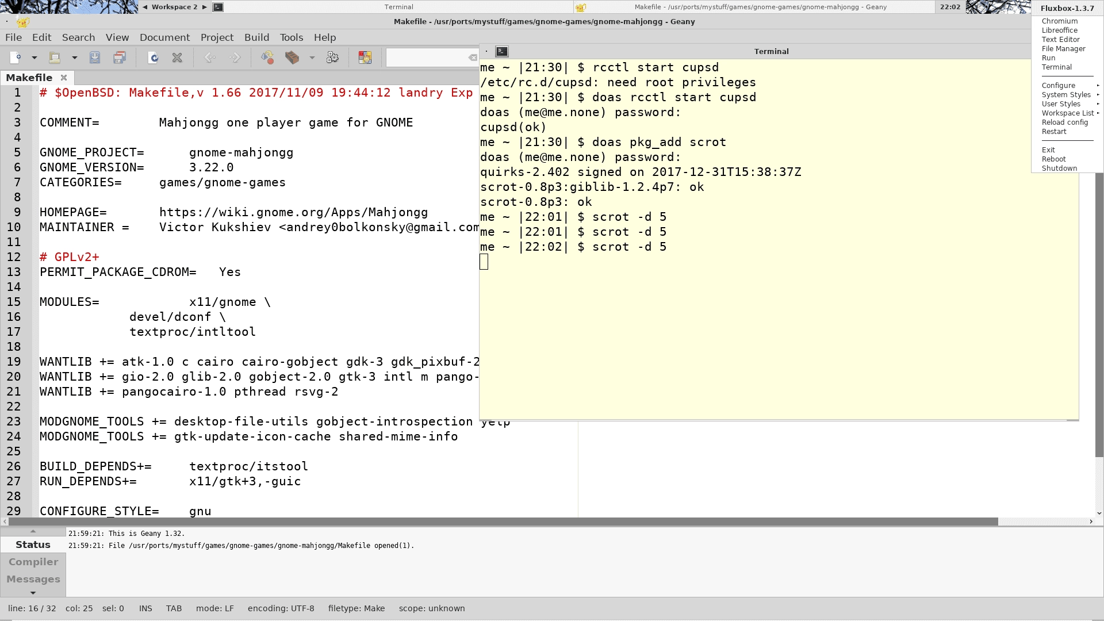Image resolution: width=1104 pixels, height=621 pixels.
Task: Switch to the Messages tab
Action: point(33,579)
